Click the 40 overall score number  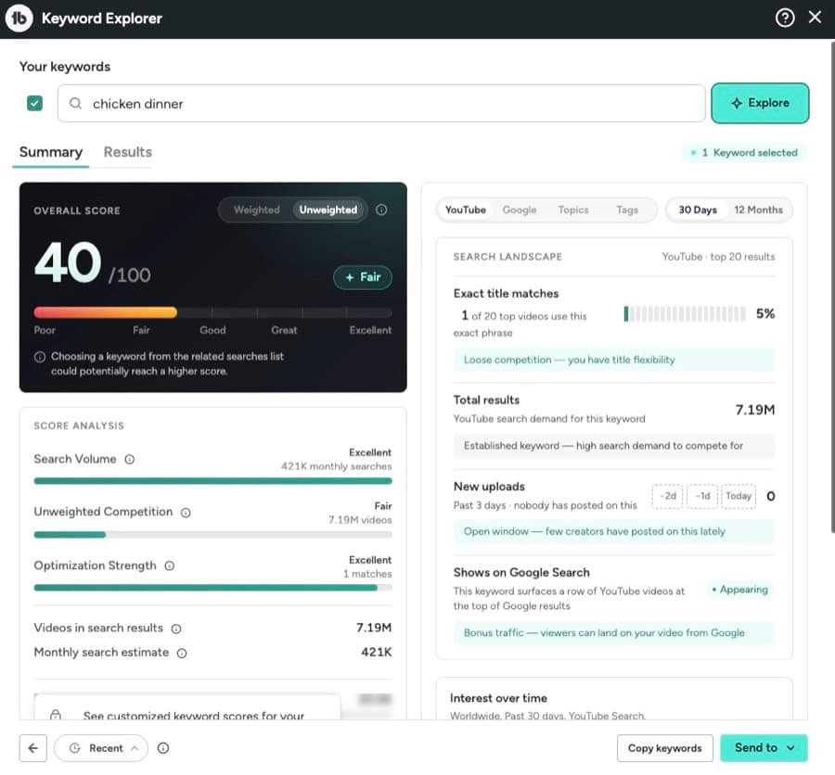68,262
